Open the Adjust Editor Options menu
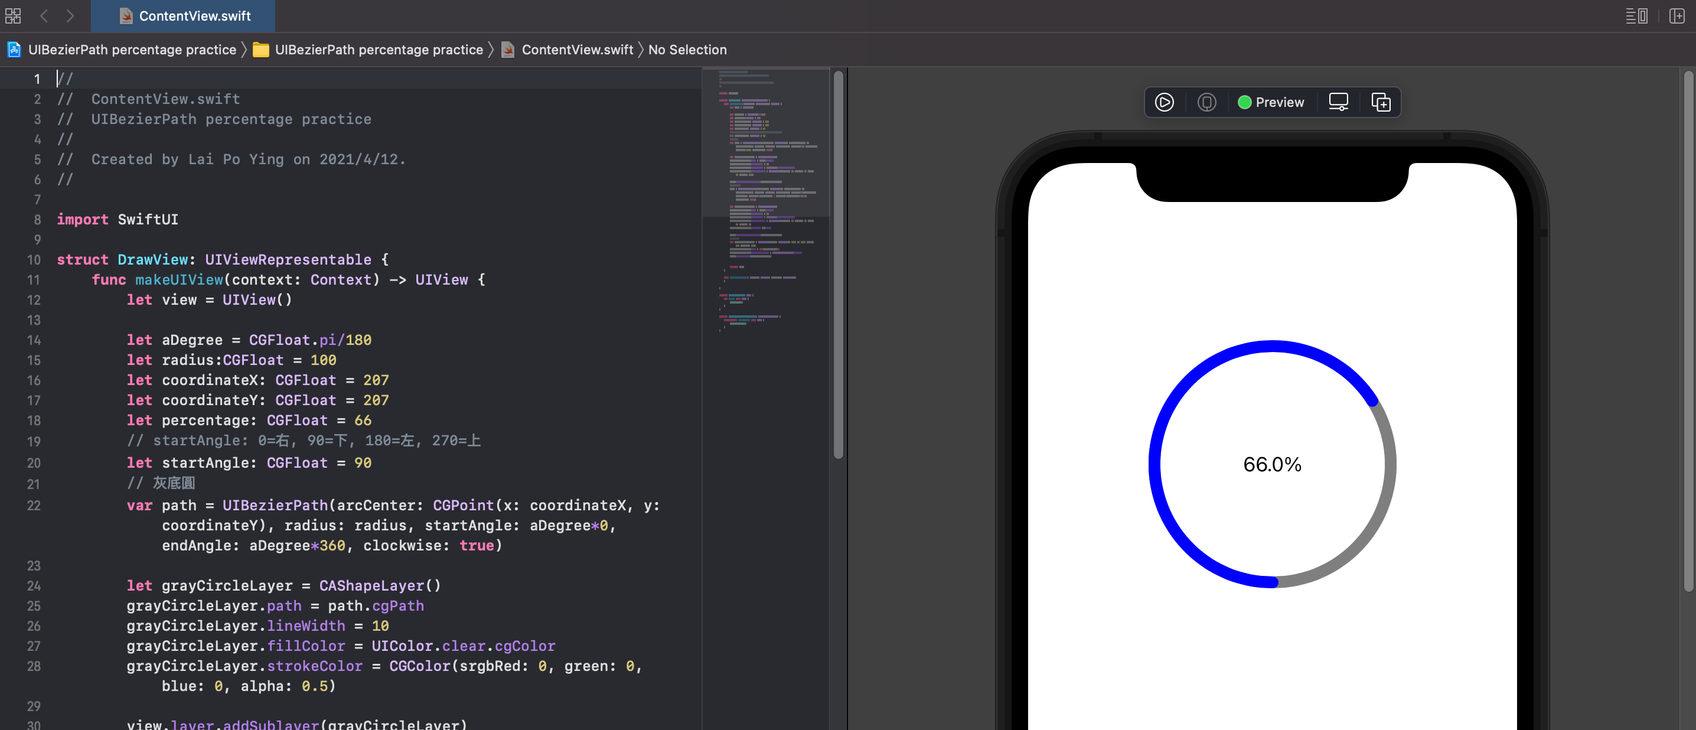Image resolution: width=1696 pixels, height=730 pixels. [x=1638, y=16]
